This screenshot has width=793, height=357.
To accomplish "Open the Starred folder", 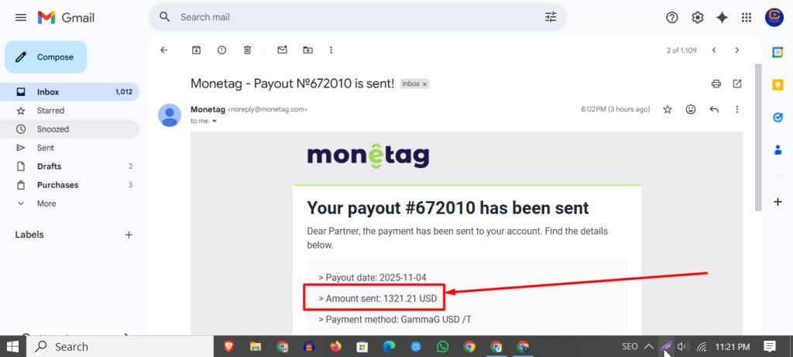I will point(70,111).
